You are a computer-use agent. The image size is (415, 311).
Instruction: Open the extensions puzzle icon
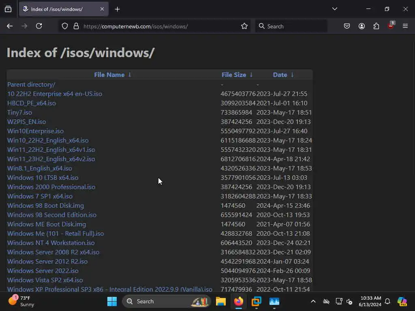click(376, 26)
